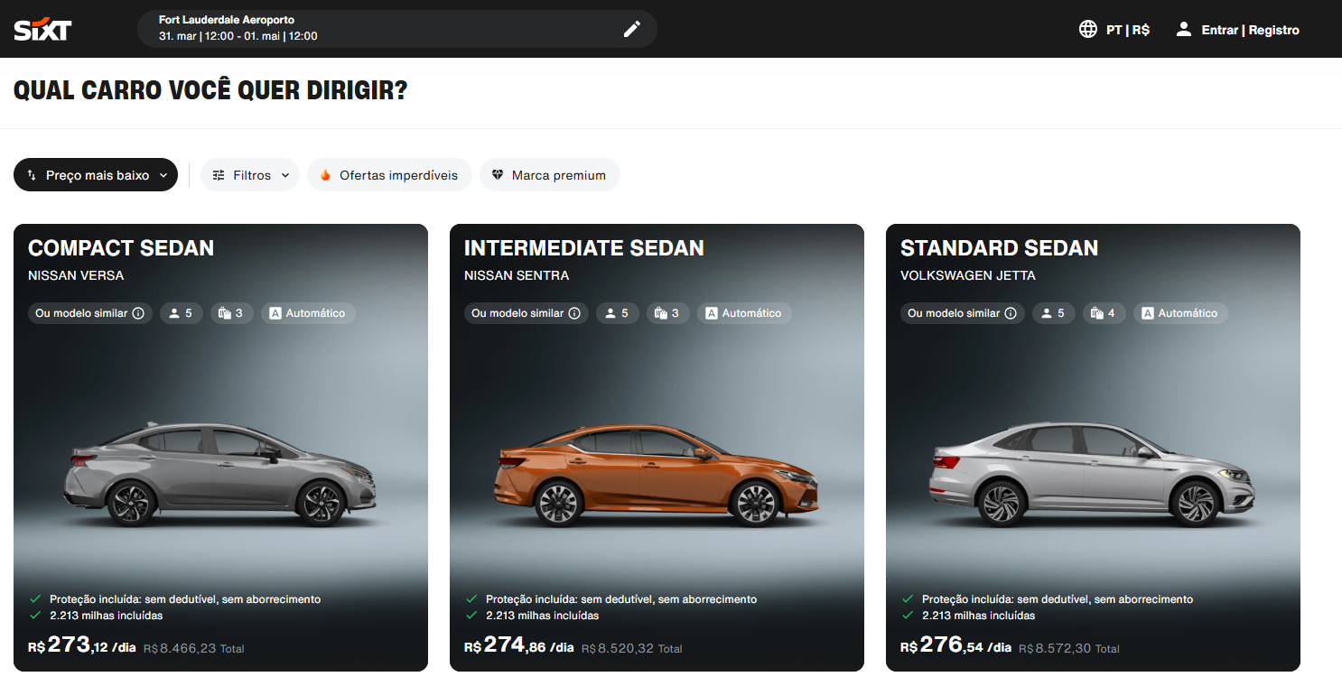Click the globe language icon
1342x686 pixels.
1088,29
